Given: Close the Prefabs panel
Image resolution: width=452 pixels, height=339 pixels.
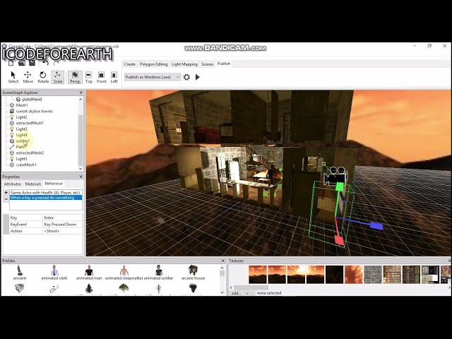Looking at the screenshot, I should pos(223,261).
